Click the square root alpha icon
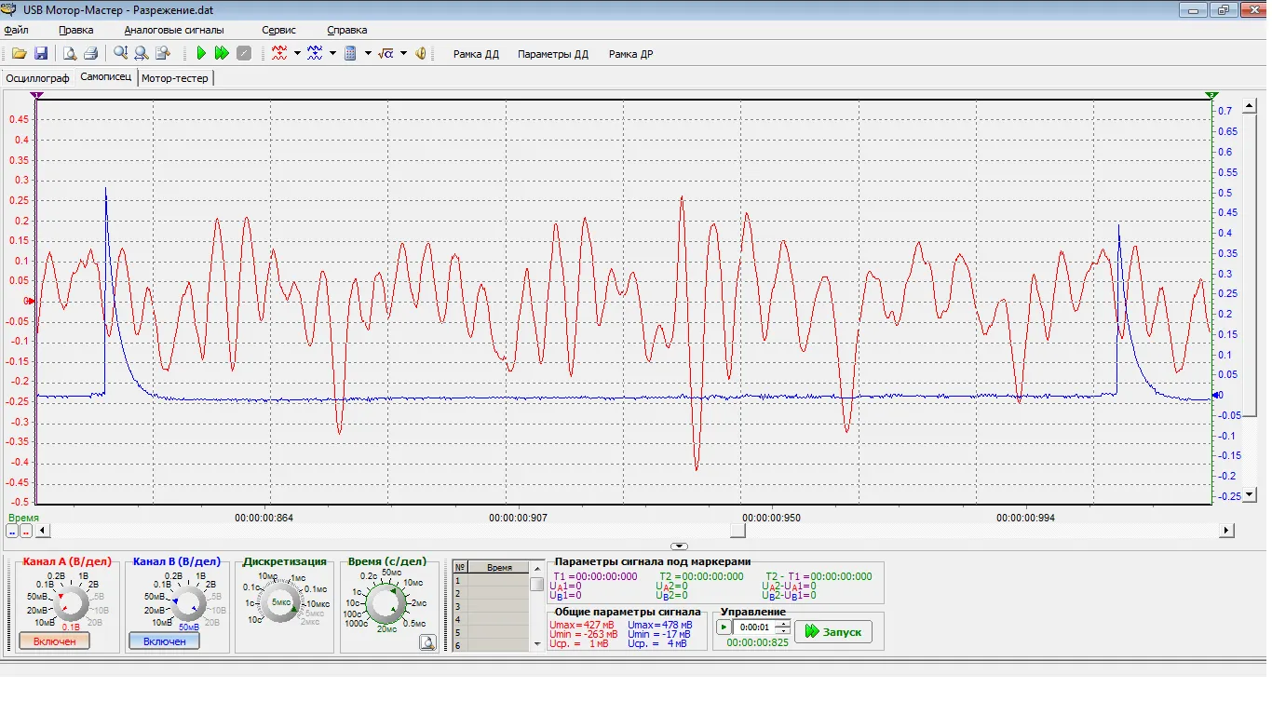 click(386, 54)
